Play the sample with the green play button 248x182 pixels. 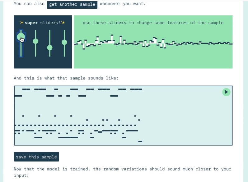pos(226,92)
